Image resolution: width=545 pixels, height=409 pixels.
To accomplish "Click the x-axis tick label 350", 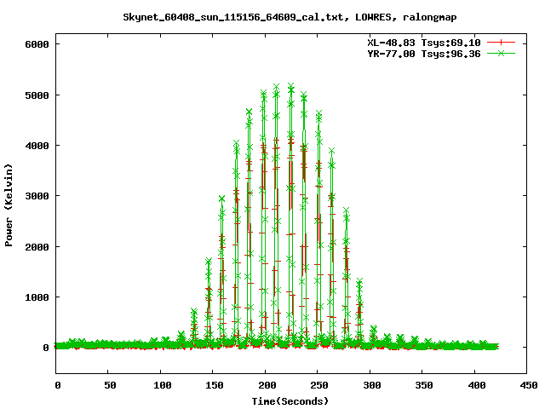I will [424, 385].
